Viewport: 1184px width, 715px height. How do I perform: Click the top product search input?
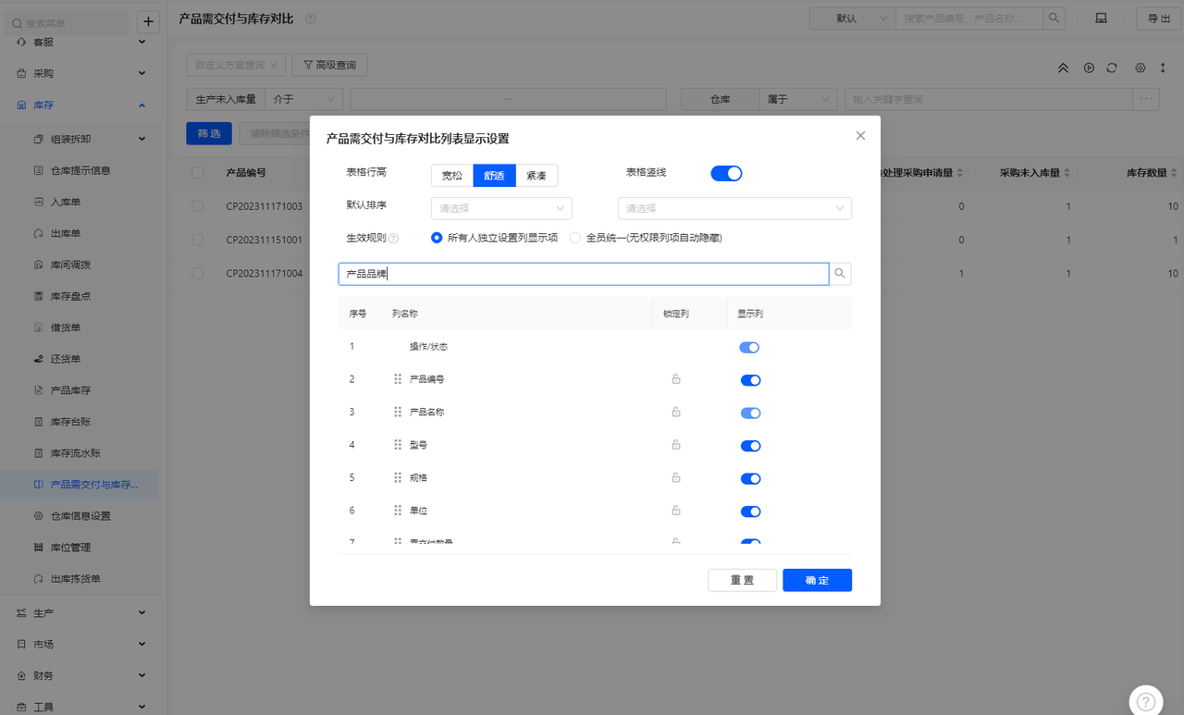click(969, 18)
